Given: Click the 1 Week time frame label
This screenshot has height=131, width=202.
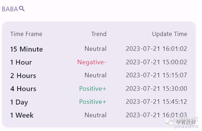Looking at the screenshot, I should point(22,115).
